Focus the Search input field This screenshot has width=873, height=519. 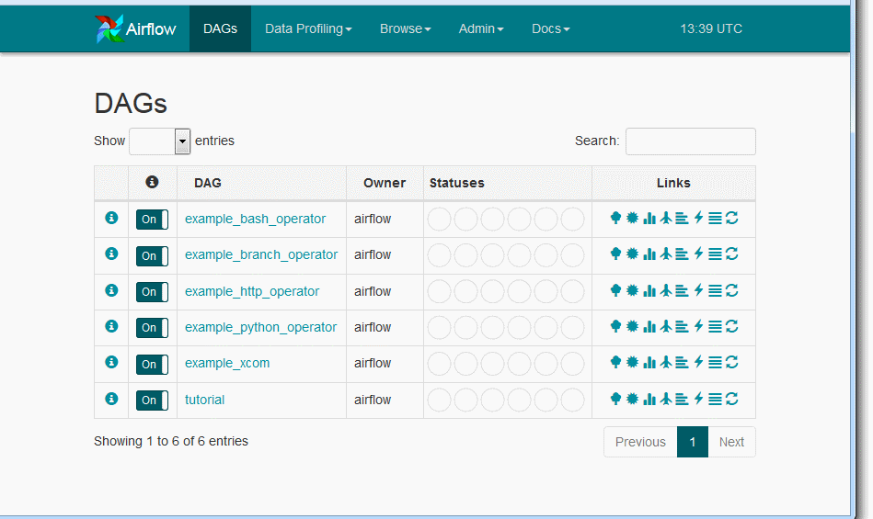click(x=690, y=141)
